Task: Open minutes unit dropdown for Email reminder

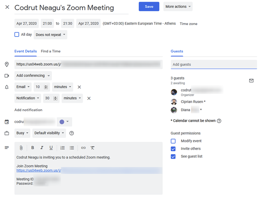Action: (x=63, y=87)
